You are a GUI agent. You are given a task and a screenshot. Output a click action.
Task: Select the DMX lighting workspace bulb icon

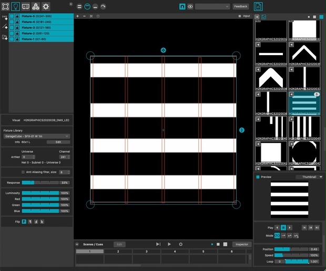tap(15, 7)
